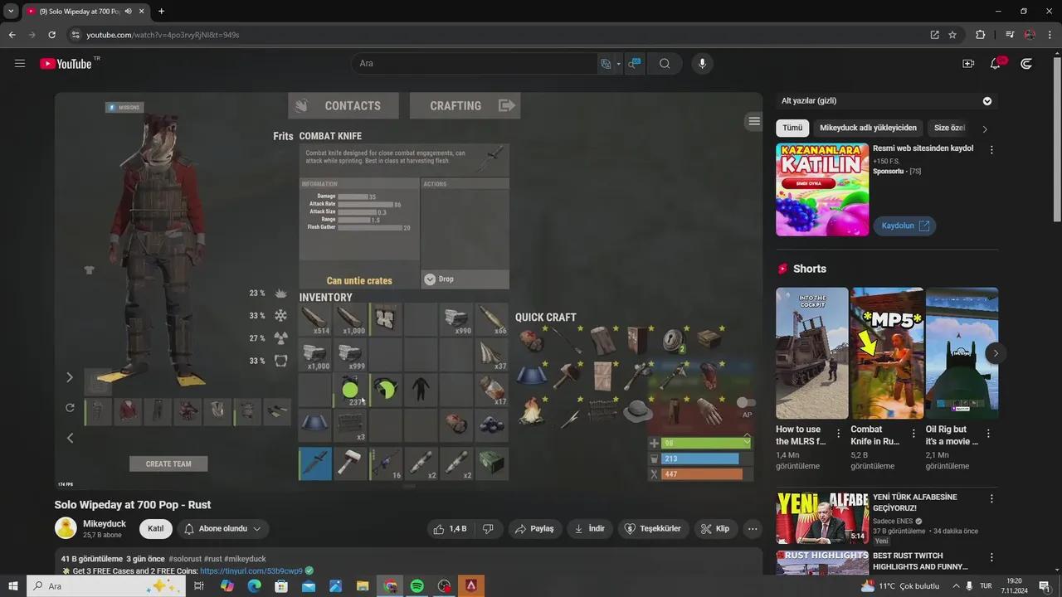
Task: Click the YouTube search magnifier button
Action: (665, 64)
